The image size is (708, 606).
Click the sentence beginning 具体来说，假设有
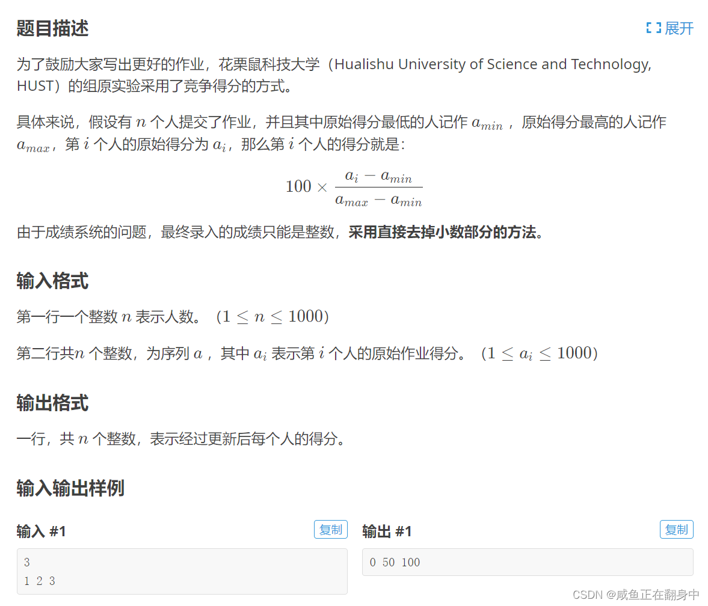(x=341, y=133)
